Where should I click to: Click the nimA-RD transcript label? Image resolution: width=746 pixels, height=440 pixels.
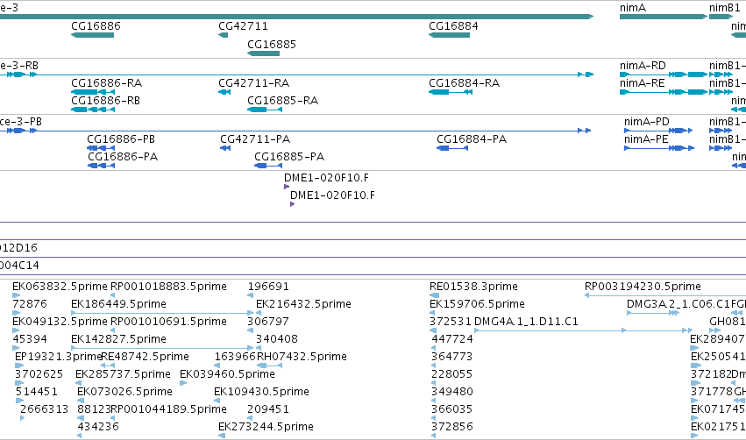click(643, 65)
